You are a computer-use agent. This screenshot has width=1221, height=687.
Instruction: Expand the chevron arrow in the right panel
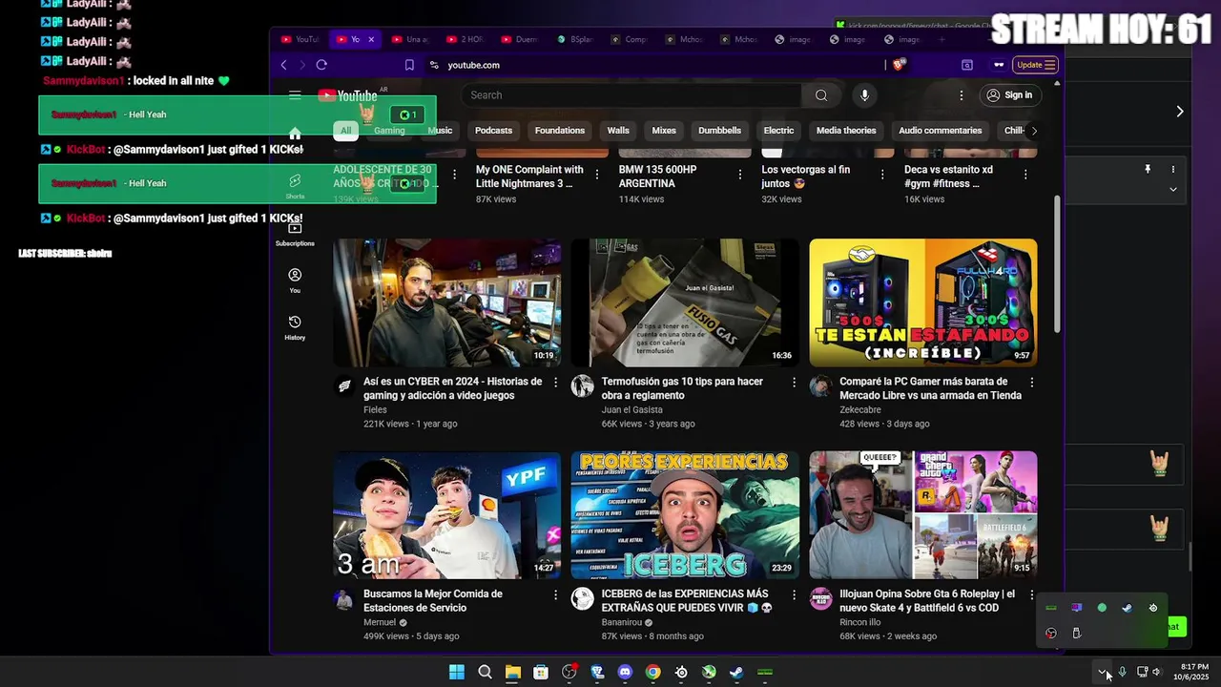1180,112
